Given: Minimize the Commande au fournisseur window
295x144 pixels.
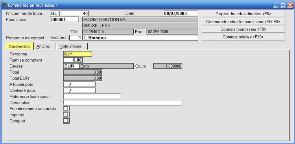Looking at the screenshot, I should (x=276, y=5).
